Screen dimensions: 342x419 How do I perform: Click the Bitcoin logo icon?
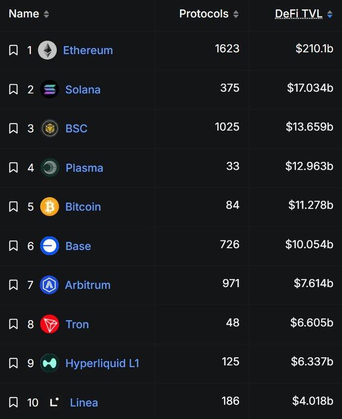(50, 206)
